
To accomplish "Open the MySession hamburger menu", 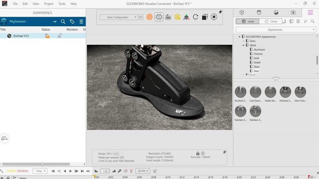I will [81, 21].
